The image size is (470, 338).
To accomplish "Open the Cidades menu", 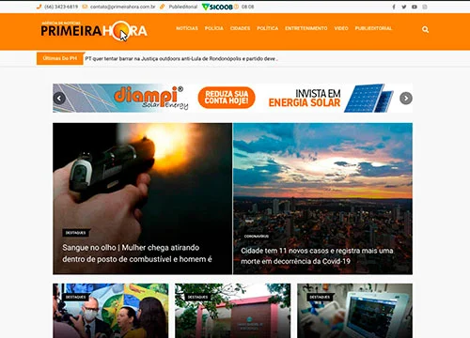I will [240, 28].
